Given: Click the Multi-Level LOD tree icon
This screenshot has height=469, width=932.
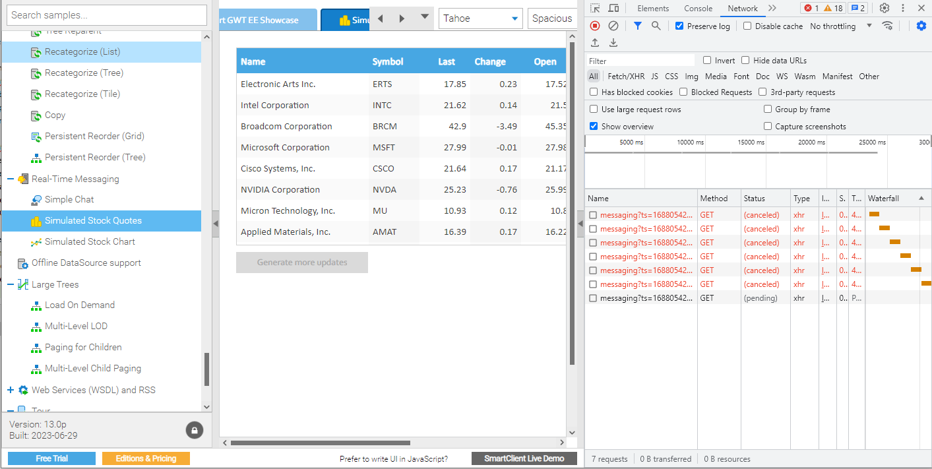Looking at the screenshot, I should coord(36,327).
